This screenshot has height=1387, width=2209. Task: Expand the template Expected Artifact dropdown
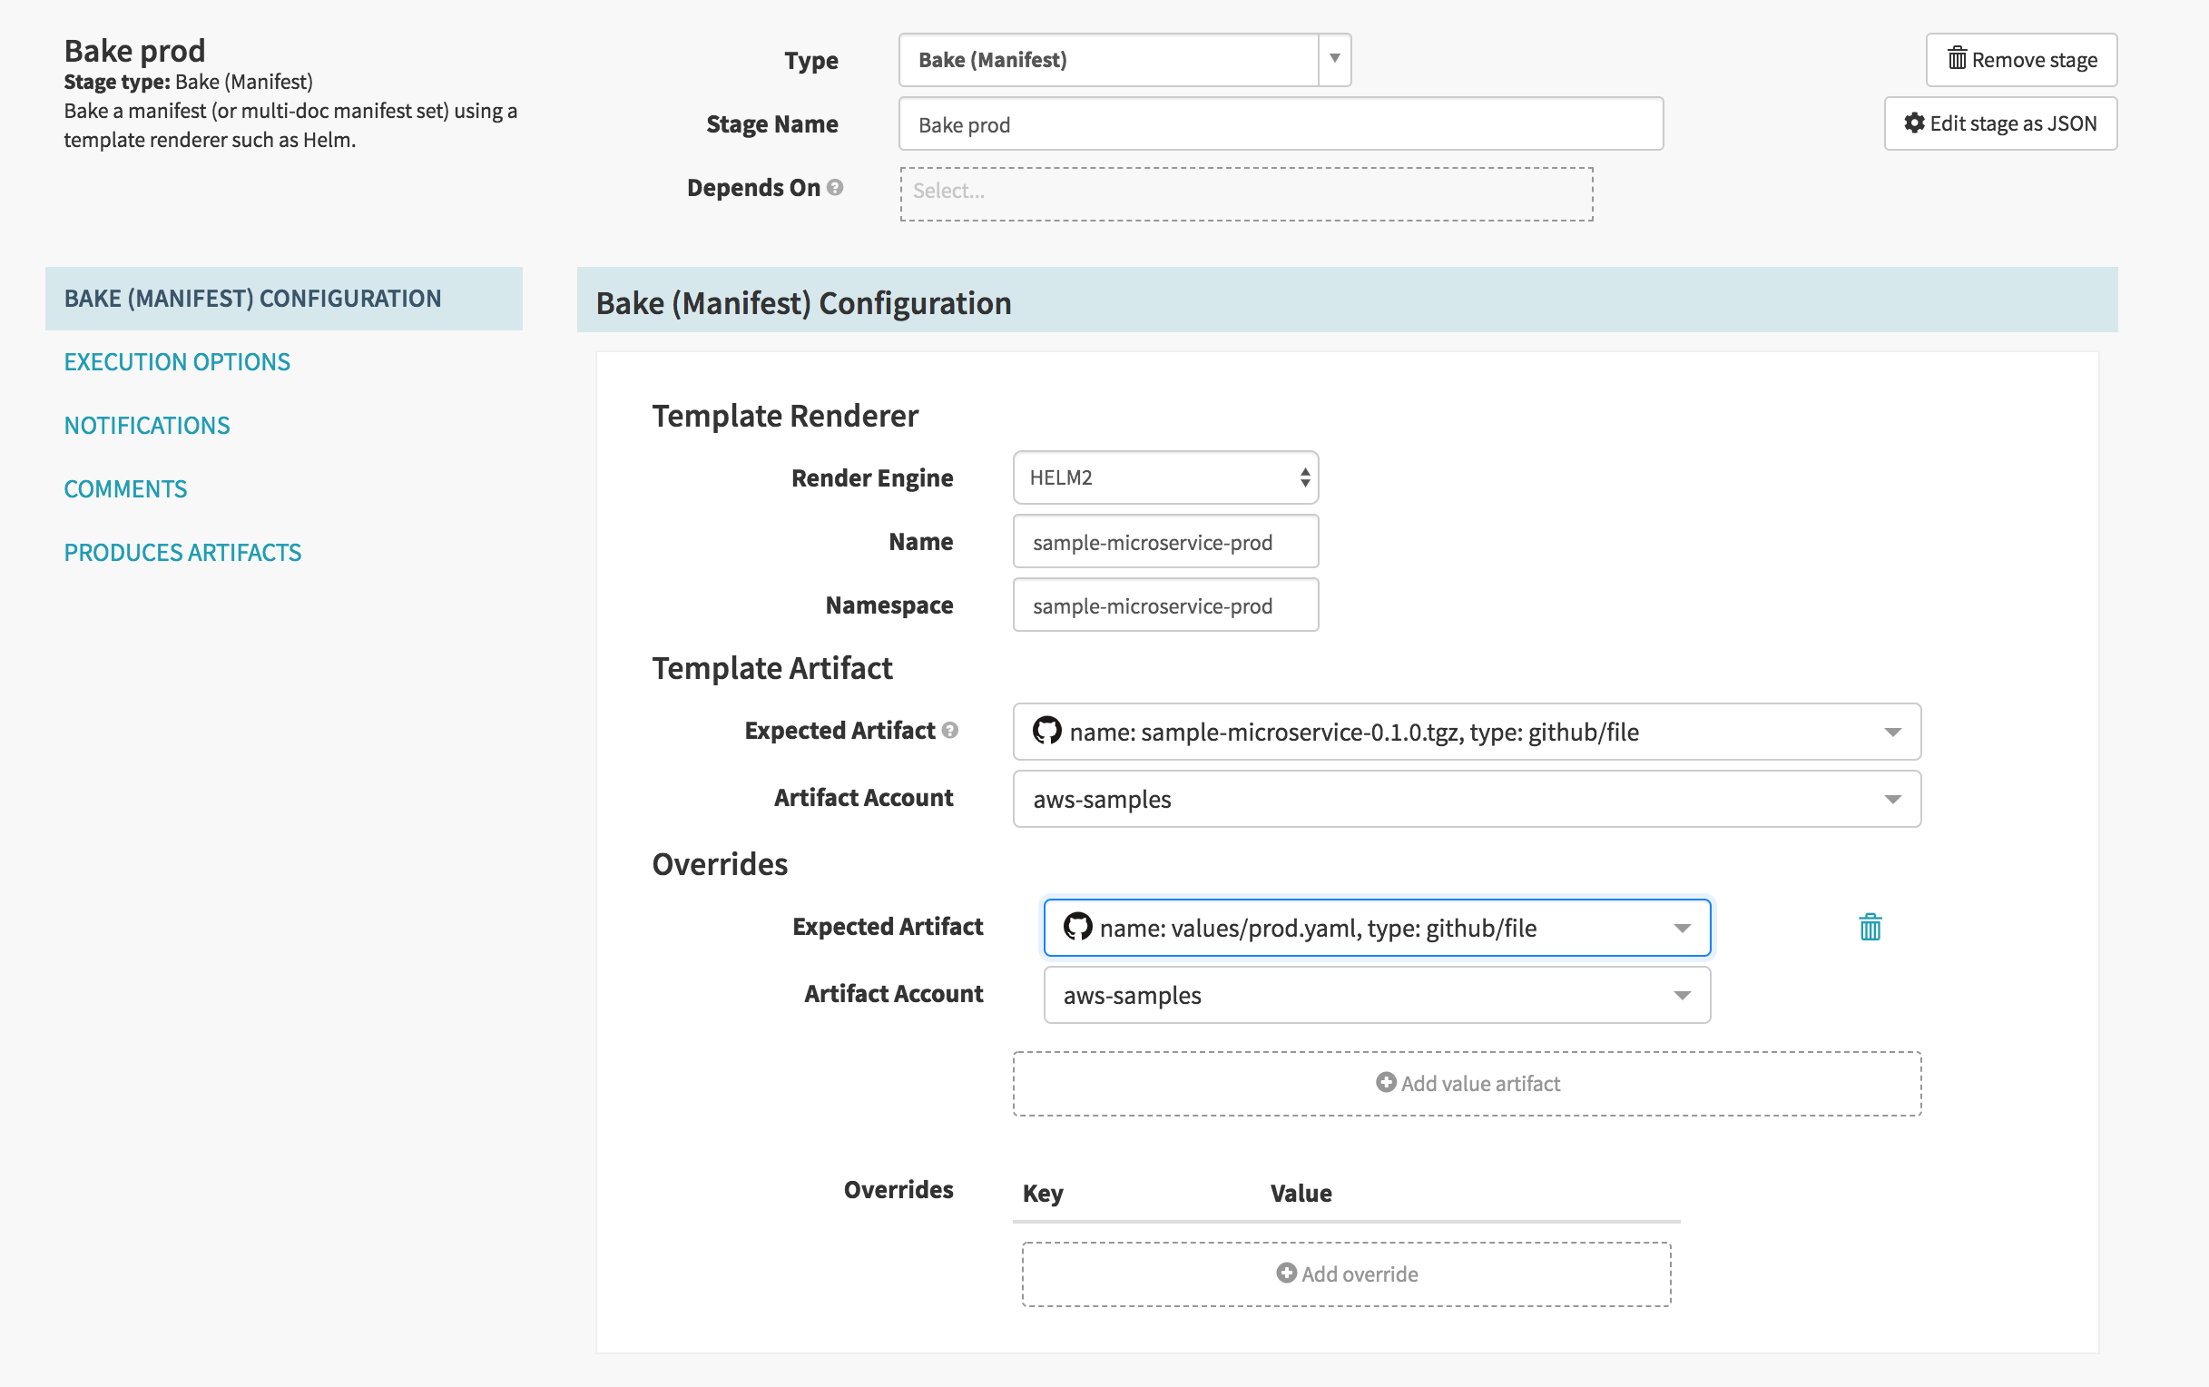pyautogui.click(x=1891, y=732)
